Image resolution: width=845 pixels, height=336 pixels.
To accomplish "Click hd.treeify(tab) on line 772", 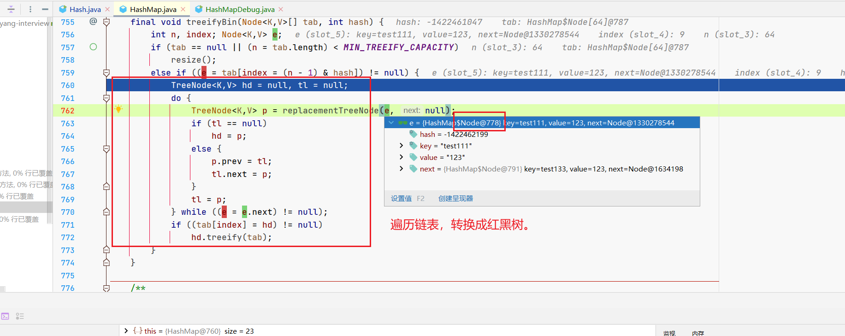I will click(x=231, y=237).
